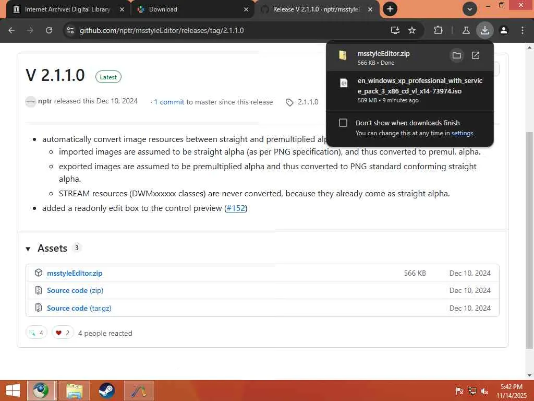This screenshot has height=401, width=534.
Task: Open a new browser tab with plus button
Action: [390, 9]
